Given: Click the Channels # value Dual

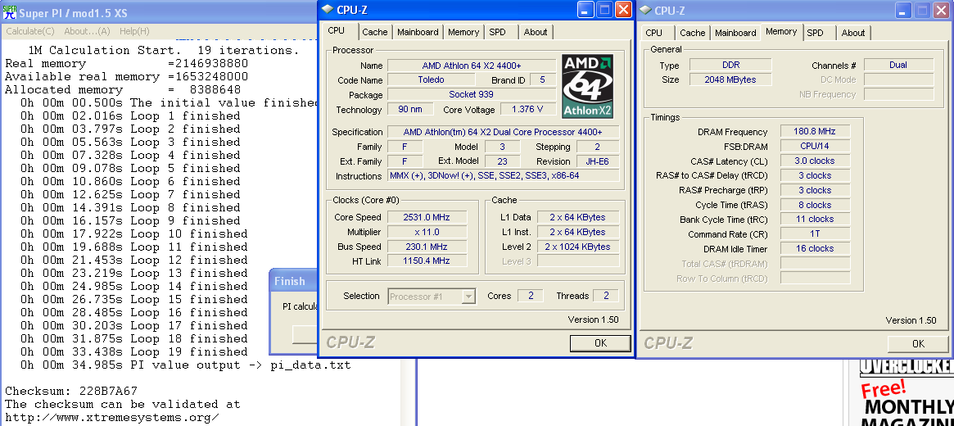Looking at the screenshot, I should [898, 65].
